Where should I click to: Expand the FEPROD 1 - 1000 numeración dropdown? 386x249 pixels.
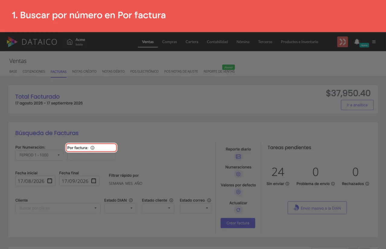[40, 155]
